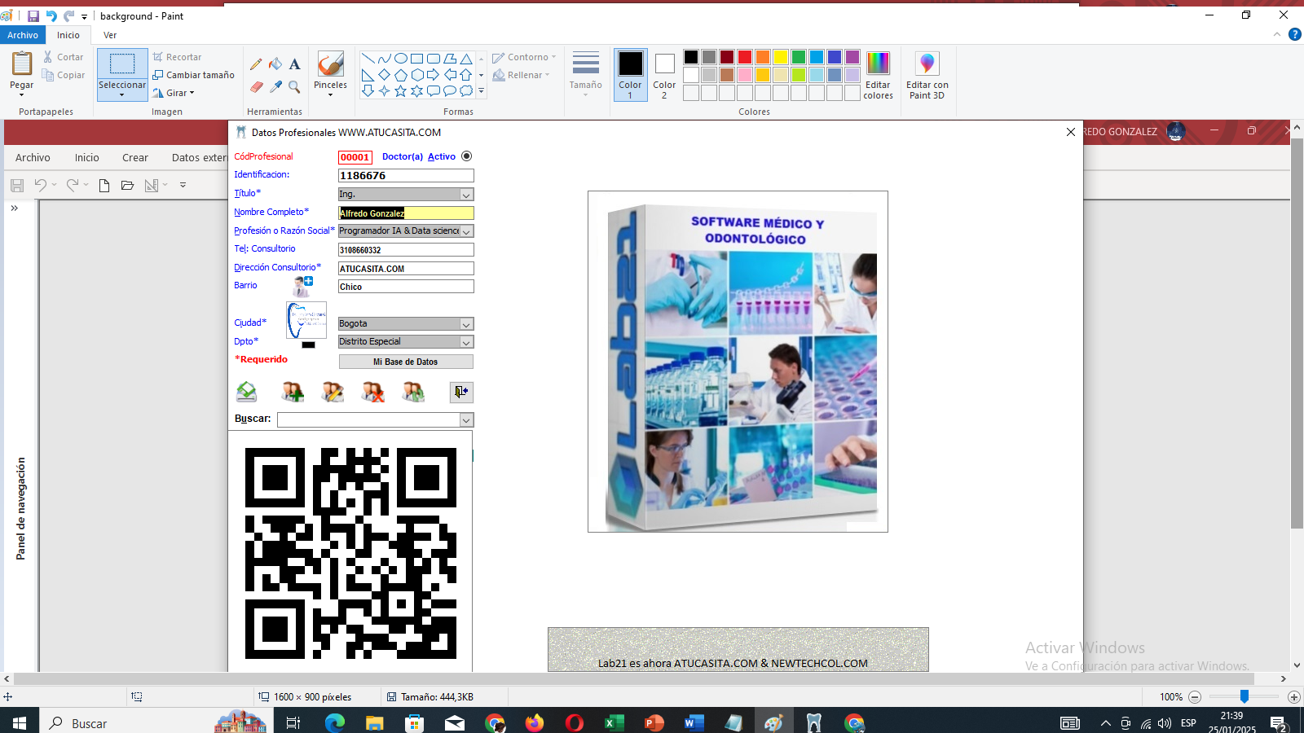Open Excel from the taskbar
1304x733 pixels.
coord(614,722)
